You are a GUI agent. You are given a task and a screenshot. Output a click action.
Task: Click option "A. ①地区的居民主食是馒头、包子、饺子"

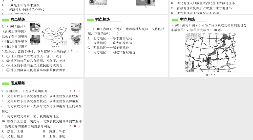[32, 56]
